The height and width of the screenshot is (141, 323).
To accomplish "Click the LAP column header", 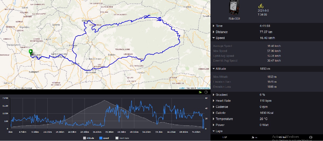I will (x=224, y=137).
